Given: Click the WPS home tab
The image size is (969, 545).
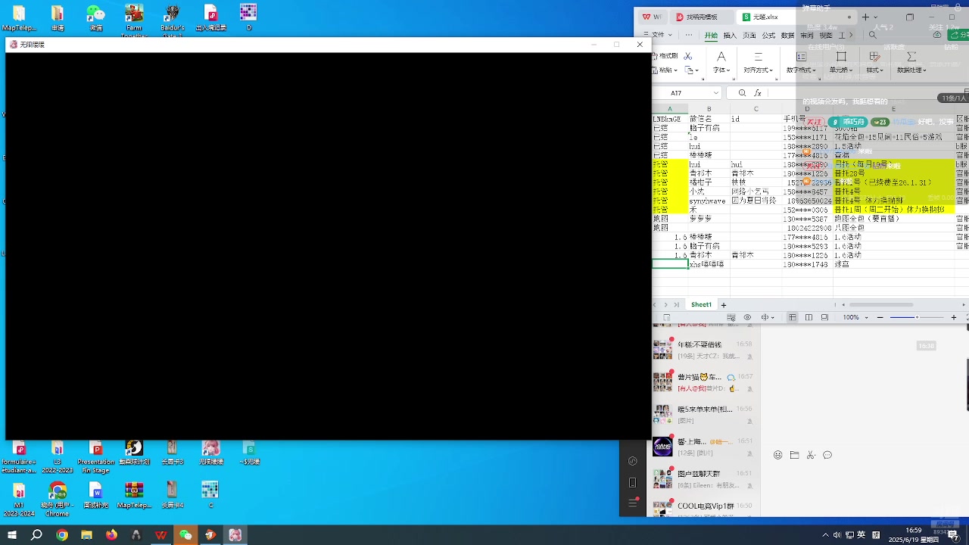Looking at the screenshot, I should tap(652, 17).
